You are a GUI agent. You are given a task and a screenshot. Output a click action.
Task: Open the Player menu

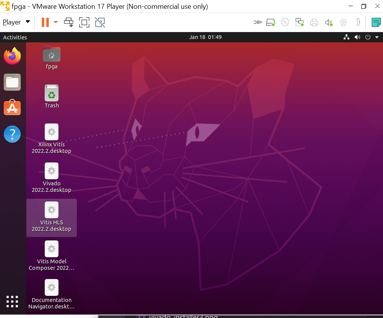(16, 22)
